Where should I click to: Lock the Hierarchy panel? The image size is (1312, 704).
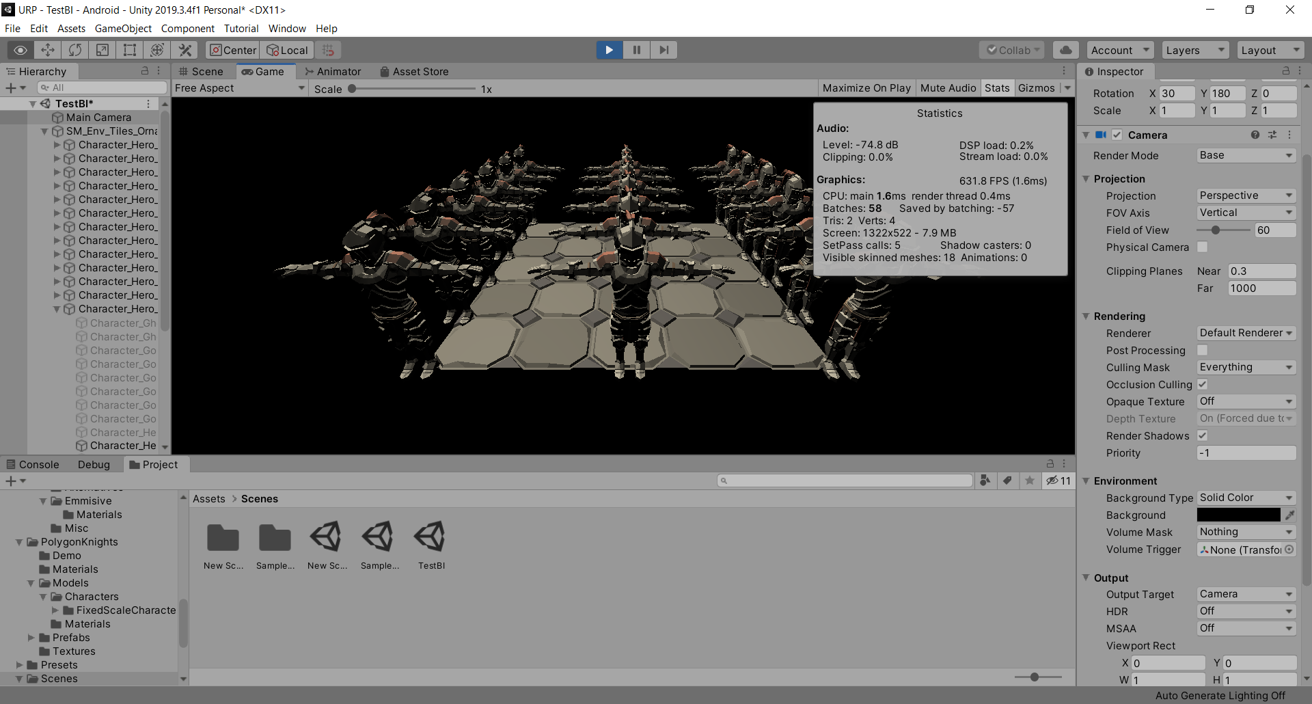145,71
